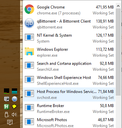Click the monitor with padlock tray icon

click(7, 99)
